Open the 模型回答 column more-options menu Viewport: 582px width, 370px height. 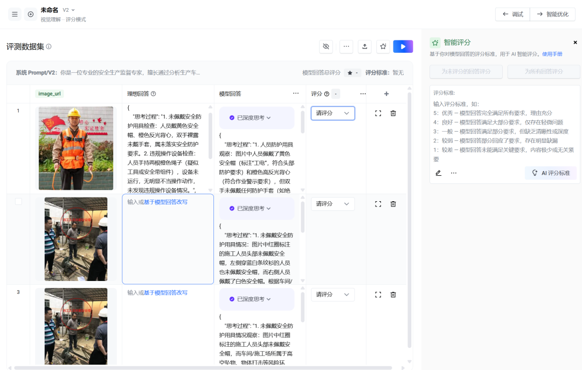296,94
